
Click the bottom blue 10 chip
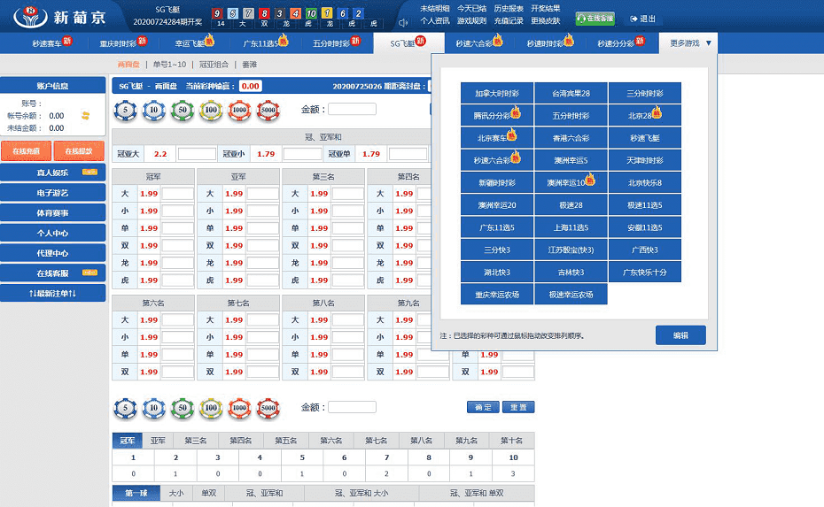pos(154,408)
